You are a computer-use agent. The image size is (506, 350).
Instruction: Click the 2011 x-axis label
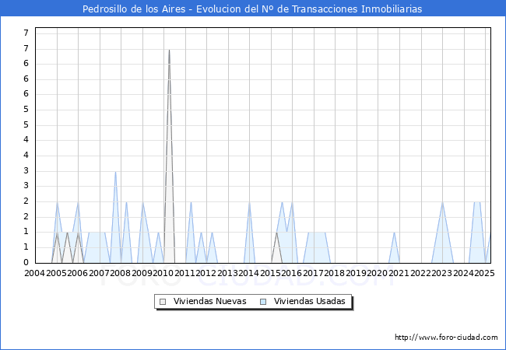(185, 273)
